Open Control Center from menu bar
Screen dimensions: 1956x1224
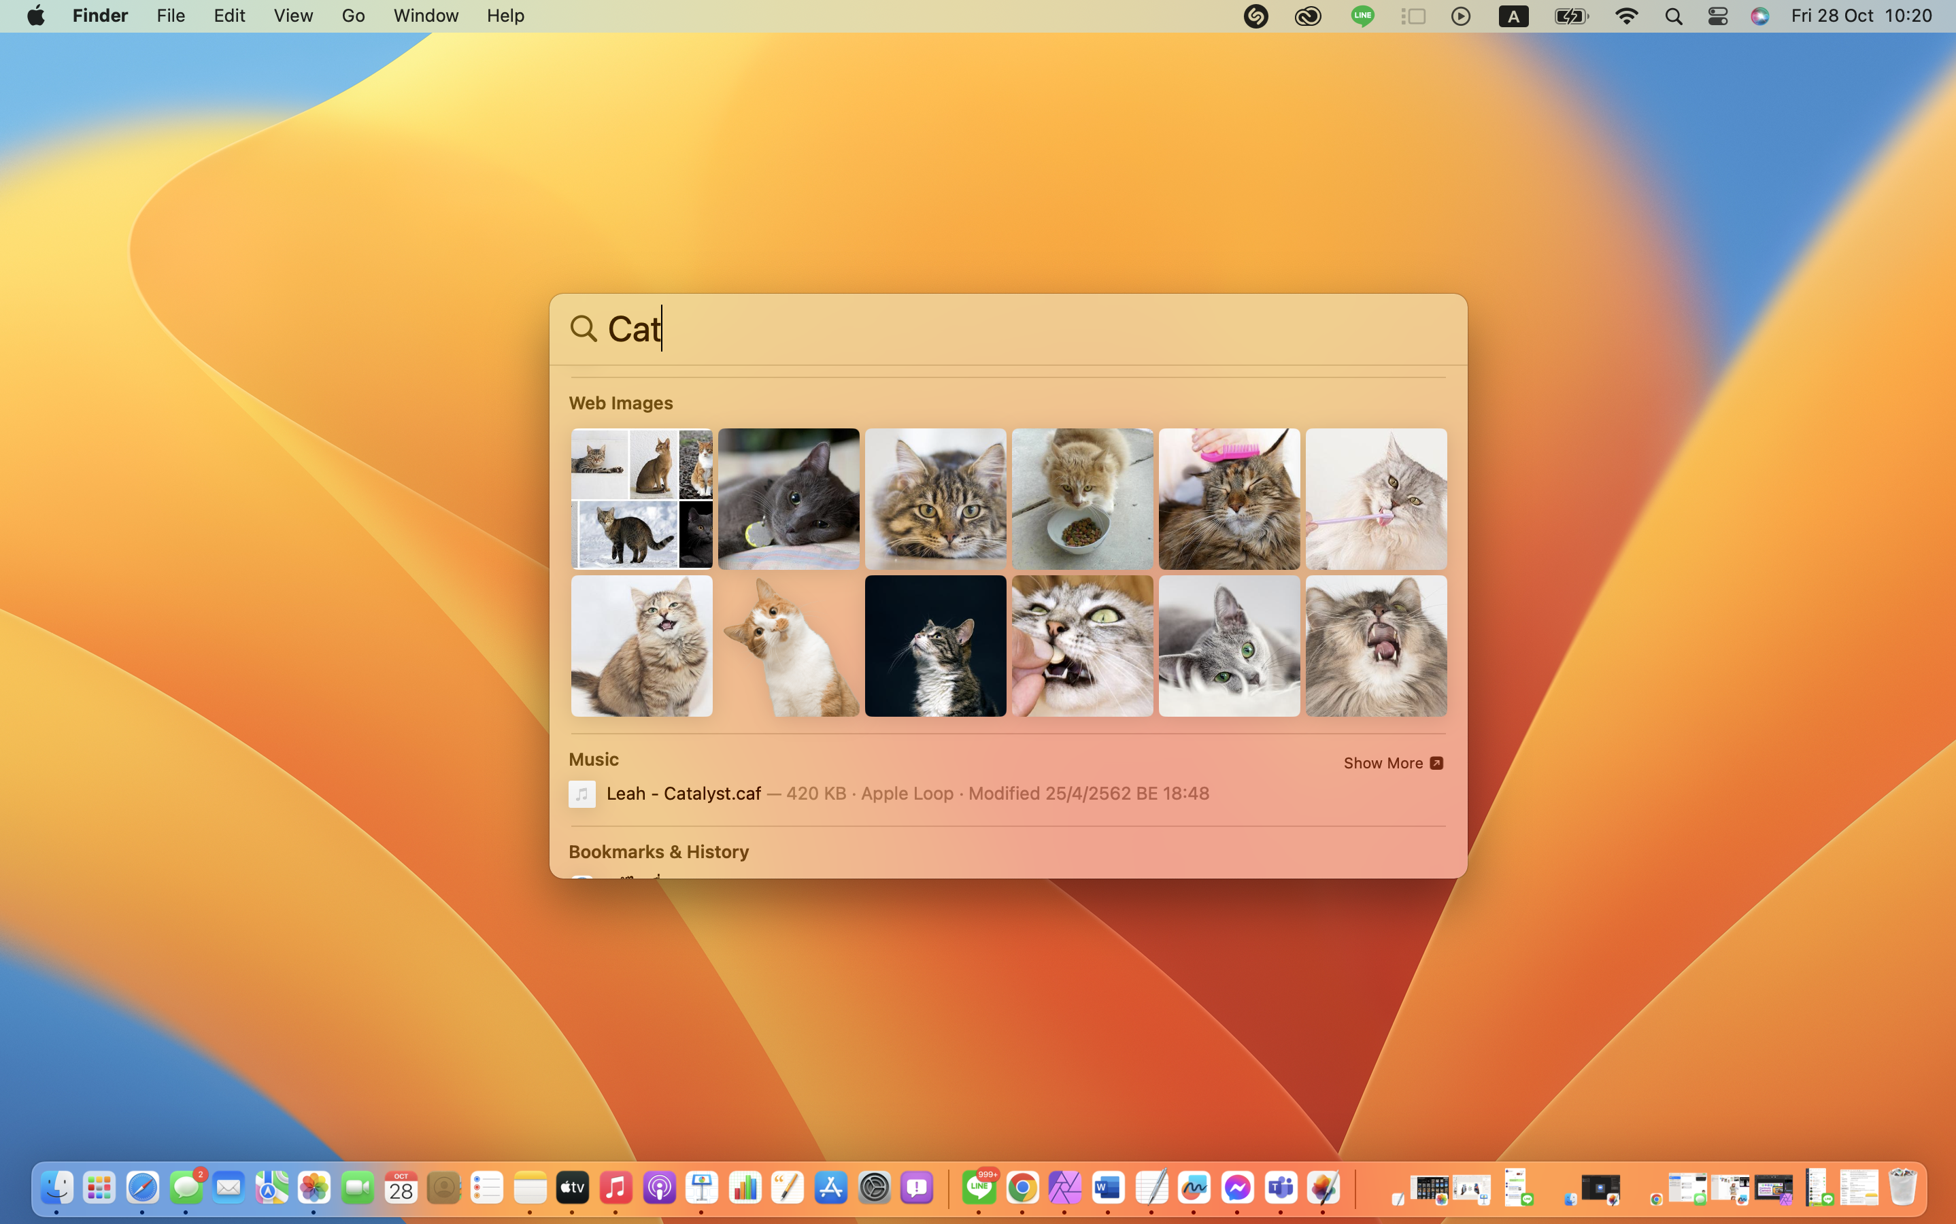1717,16
